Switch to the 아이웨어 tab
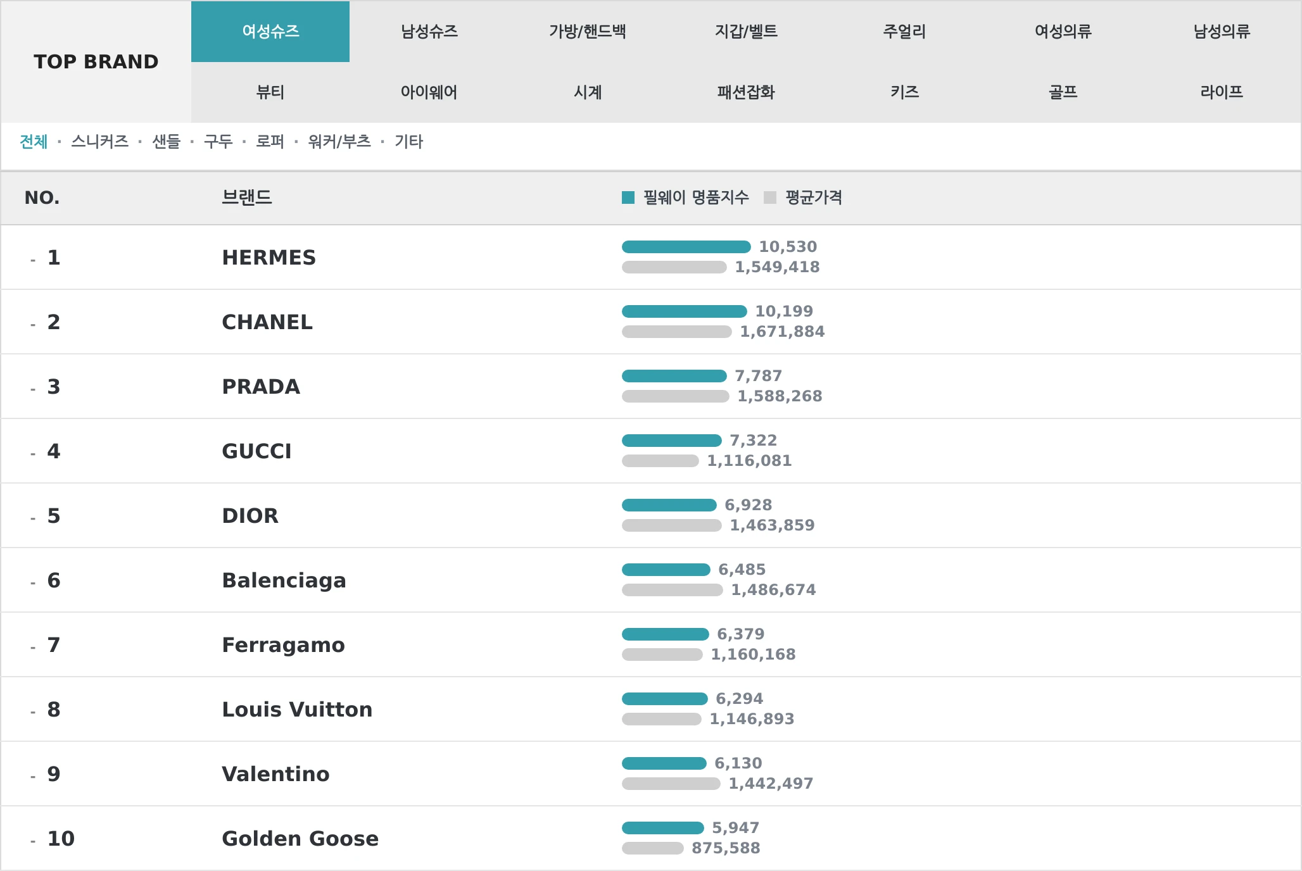Image resolution: width=1302 pixels, height=871 pixels. click(429, 92)
